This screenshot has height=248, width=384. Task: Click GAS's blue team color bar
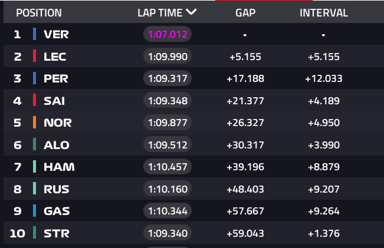pos(35,211)
